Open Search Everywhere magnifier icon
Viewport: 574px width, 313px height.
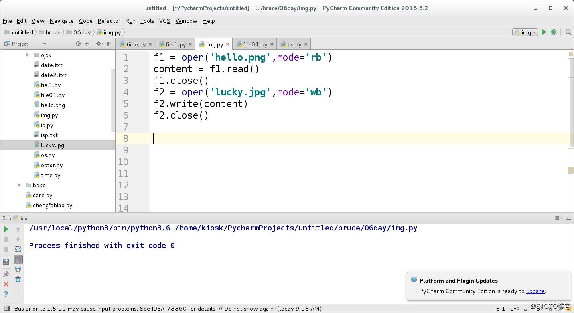pyautogui.click(x=568, y=32)
